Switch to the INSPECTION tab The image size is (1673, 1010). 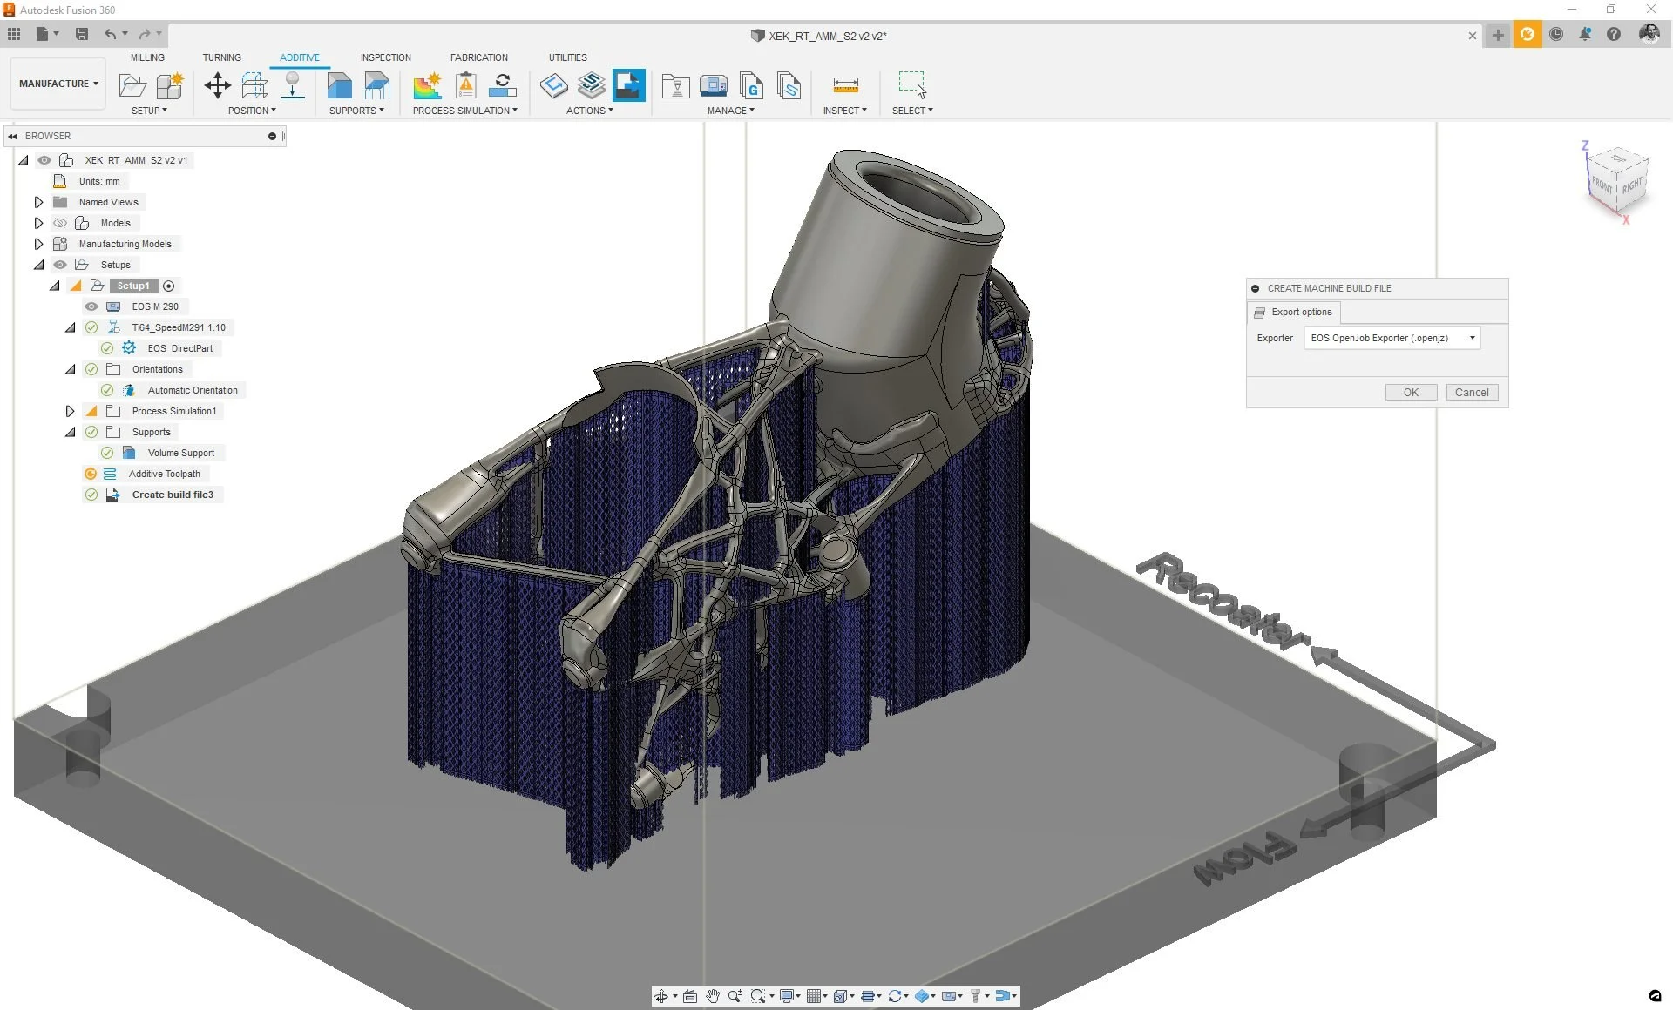[385, 57]
